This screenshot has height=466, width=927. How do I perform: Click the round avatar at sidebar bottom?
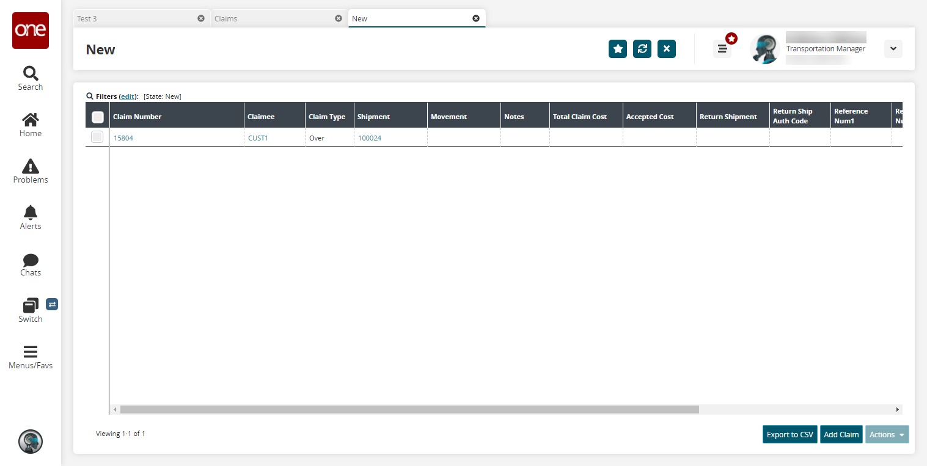[31, 441]
